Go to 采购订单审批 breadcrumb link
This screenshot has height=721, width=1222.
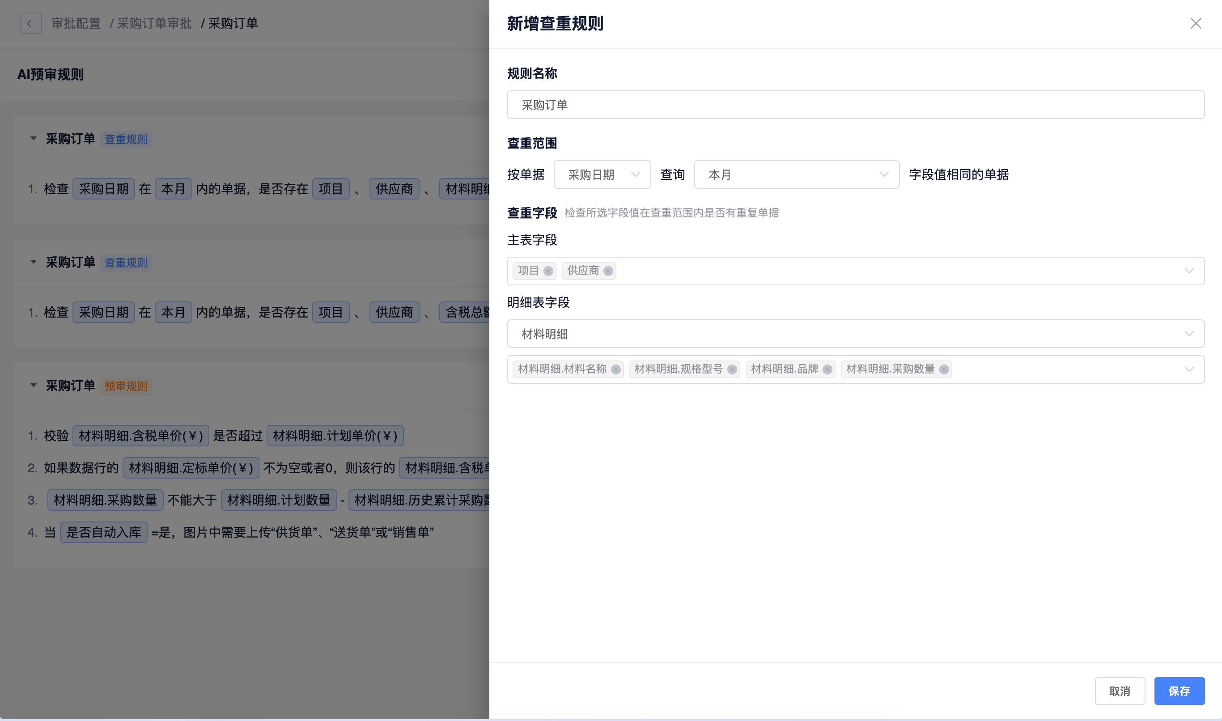tap(154, 23)
